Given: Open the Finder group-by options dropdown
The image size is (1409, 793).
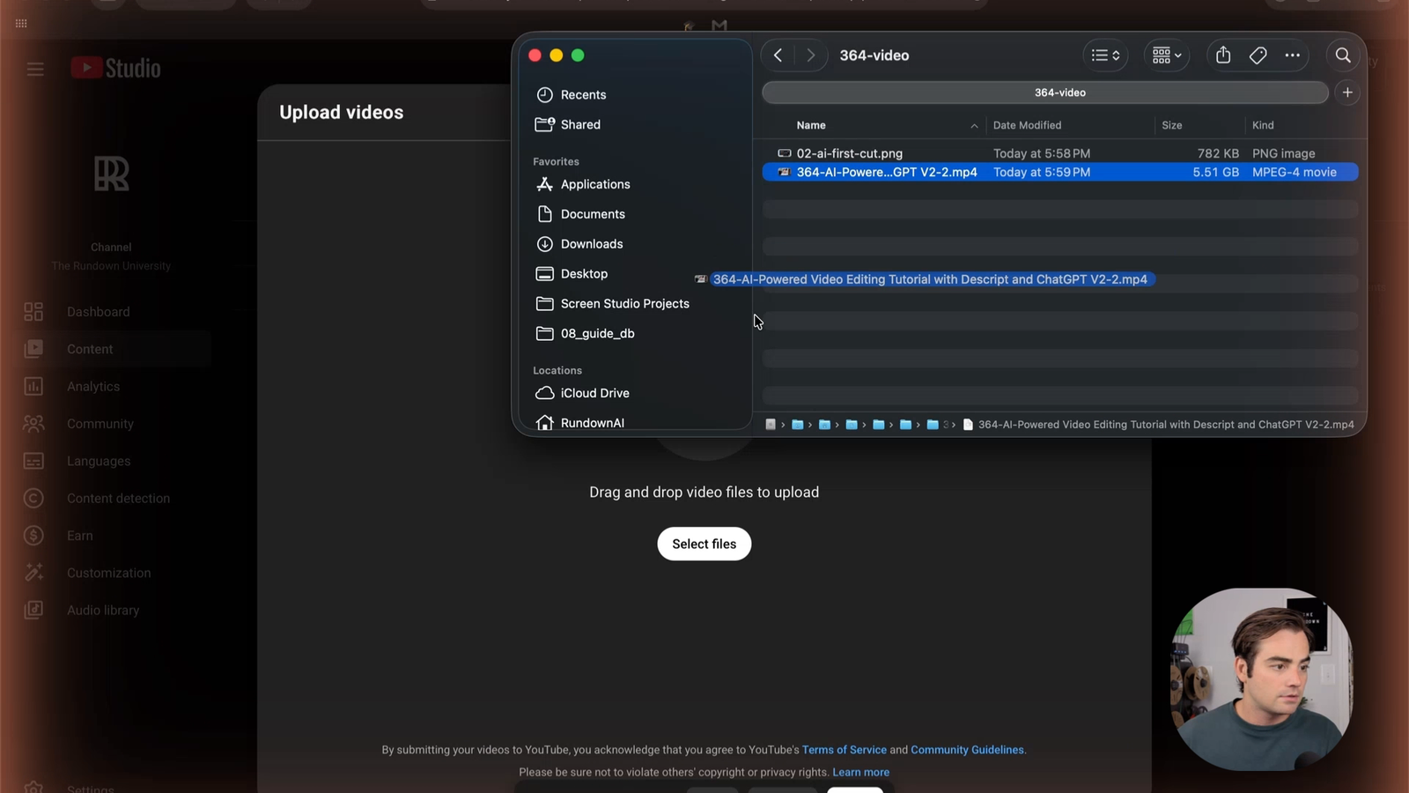Looking at the screenshot, I should coord(1167,56).
